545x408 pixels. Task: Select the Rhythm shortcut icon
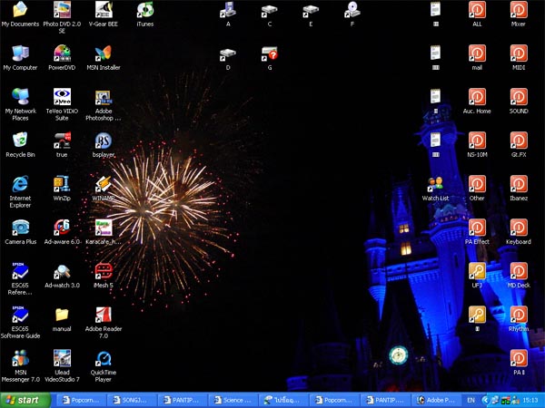(519, 315)
